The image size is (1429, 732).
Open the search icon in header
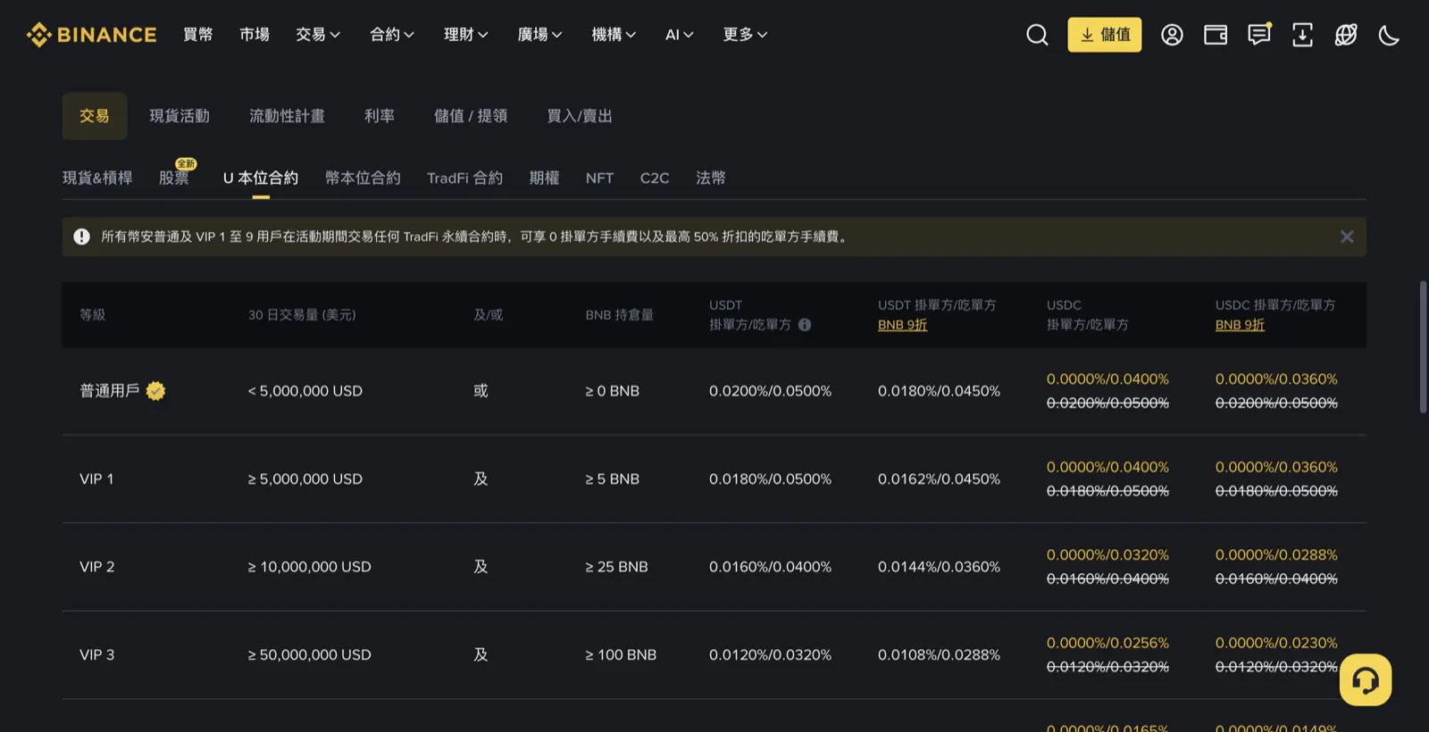[1037, 35]
